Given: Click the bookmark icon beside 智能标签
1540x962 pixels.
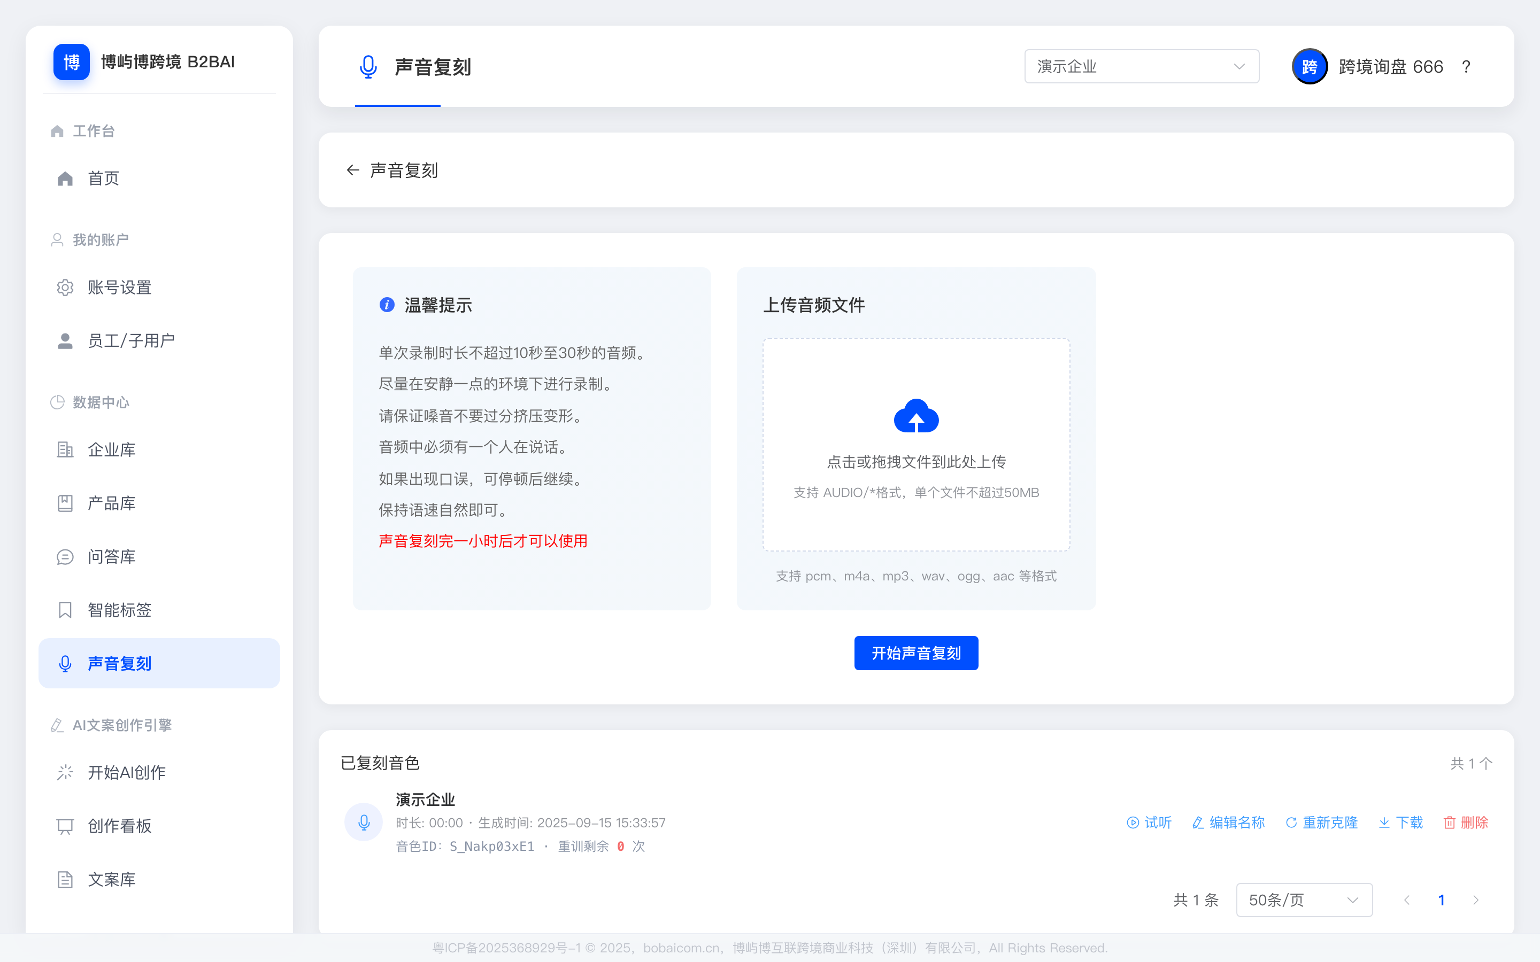Looking at the screenshot, I should [65, 610].
